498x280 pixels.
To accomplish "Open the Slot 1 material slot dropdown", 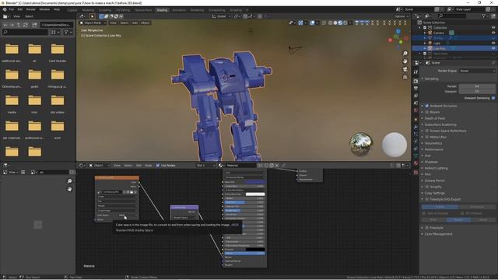I will coord(205,166).
